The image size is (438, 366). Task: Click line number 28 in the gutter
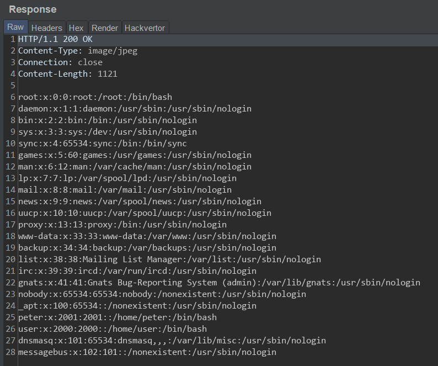10,352
